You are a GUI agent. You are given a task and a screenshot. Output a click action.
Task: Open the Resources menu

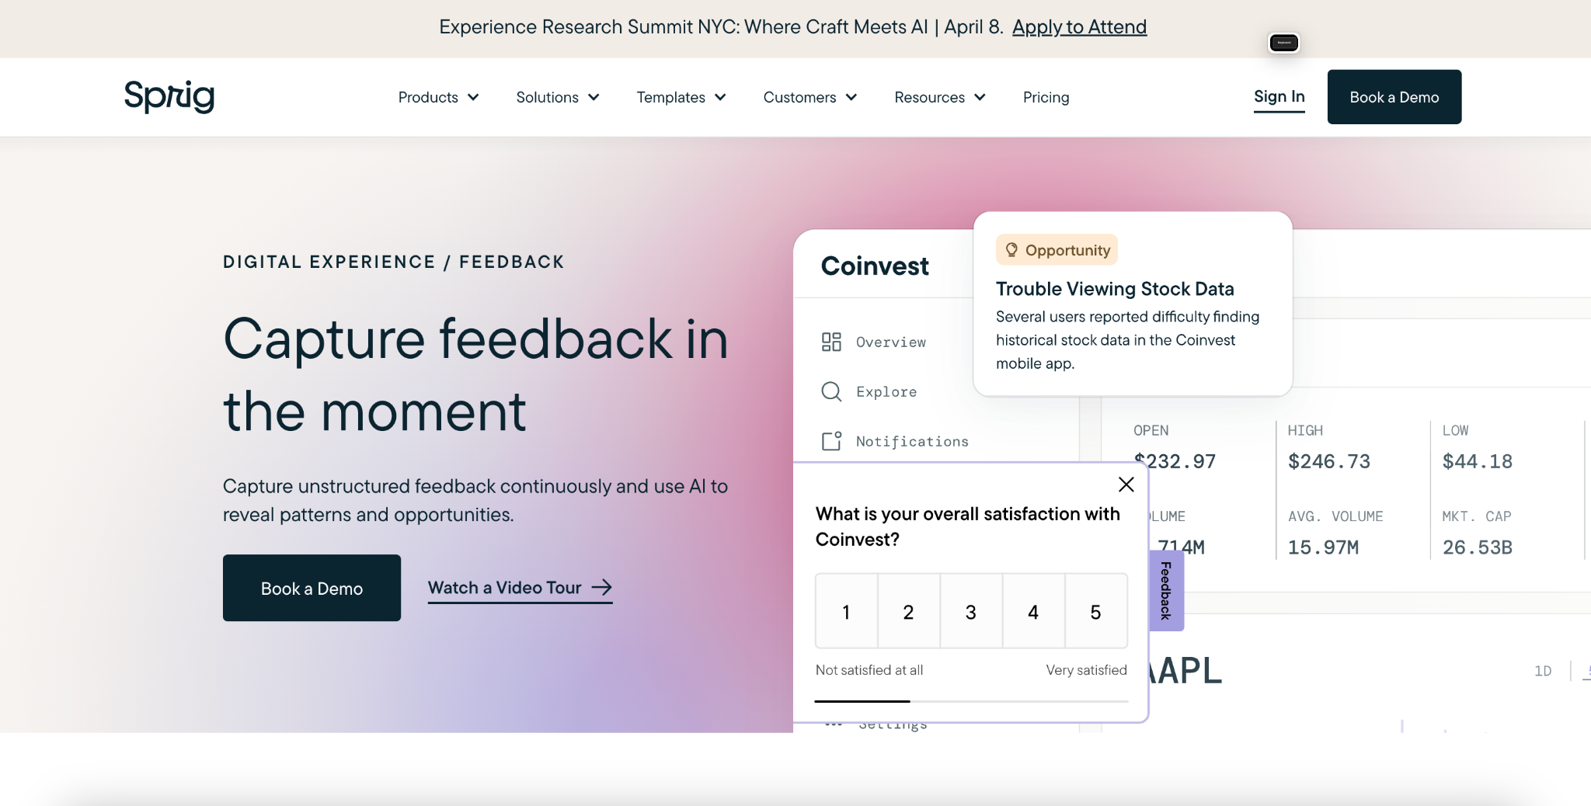pyautogui.click(x=940, y=97)
